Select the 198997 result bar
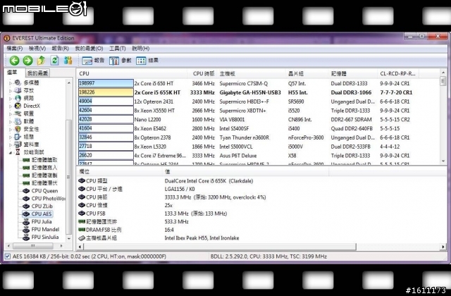 106,83
